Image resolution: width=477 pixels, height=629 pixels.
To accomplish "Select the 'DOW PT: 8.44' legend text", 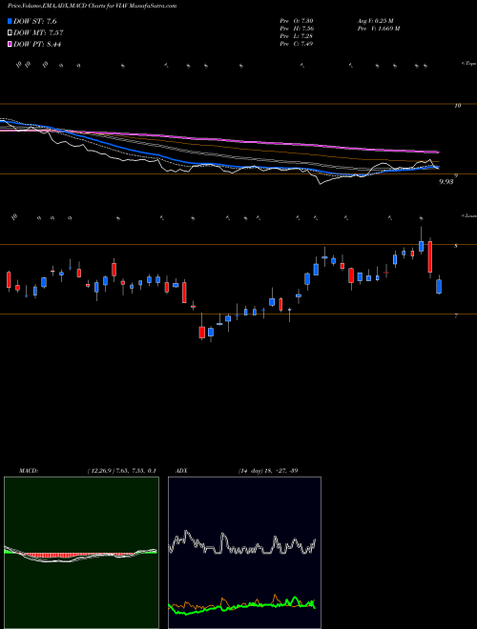I will pos(37,44).
